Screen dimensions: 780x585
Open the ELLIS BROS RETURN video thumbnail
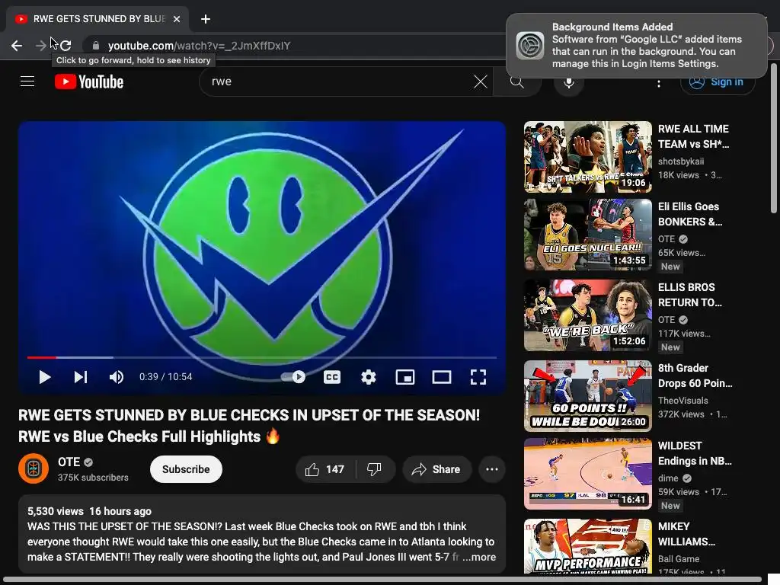pyautogui.click(x=587, y=315)
